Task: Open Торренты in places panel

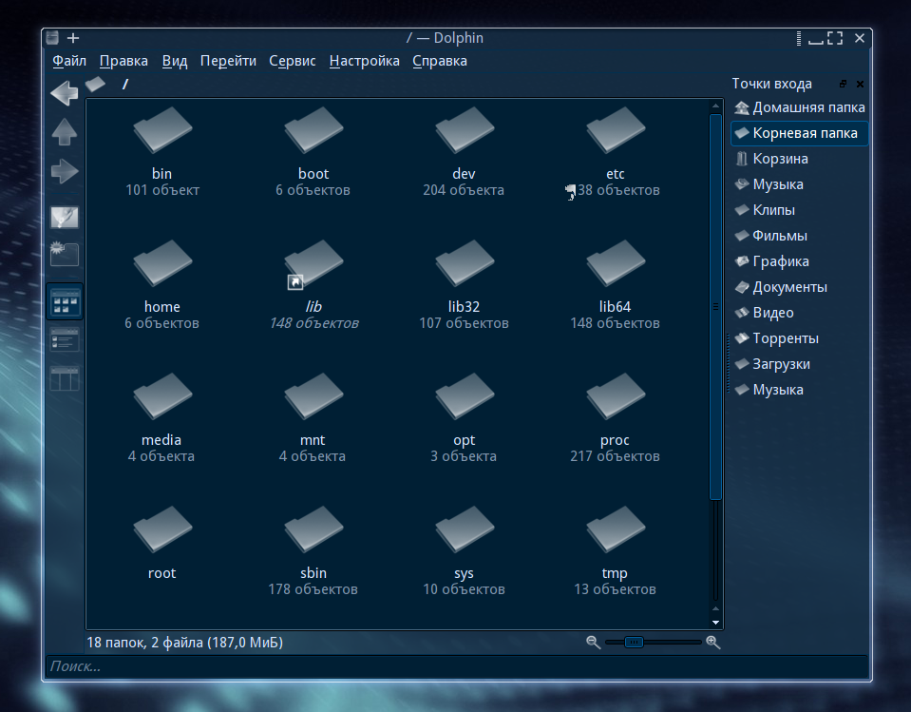Action: pyautogui.click(x=799, y=338)
